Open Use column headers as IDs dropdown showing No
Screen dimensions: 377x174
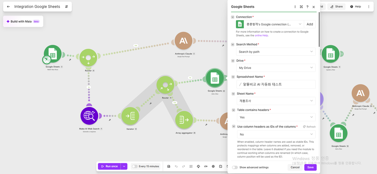tap(276, 134)
